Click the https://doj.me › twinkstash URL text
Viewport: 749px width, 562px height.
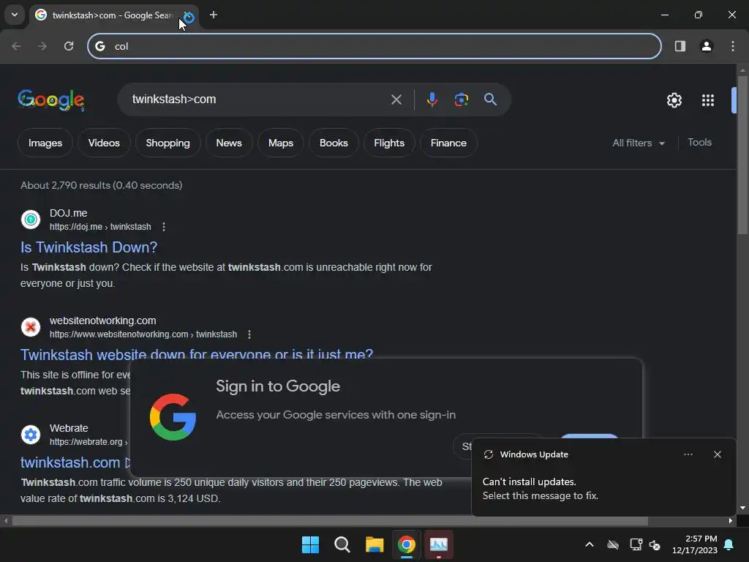point(100,227)
